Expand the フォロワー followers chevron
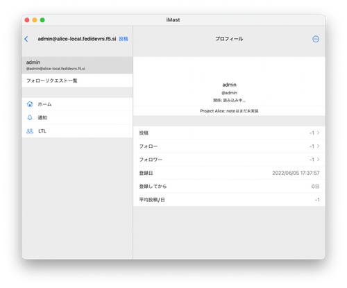Viewport: 347px width, 288px height. click(319, 160)
